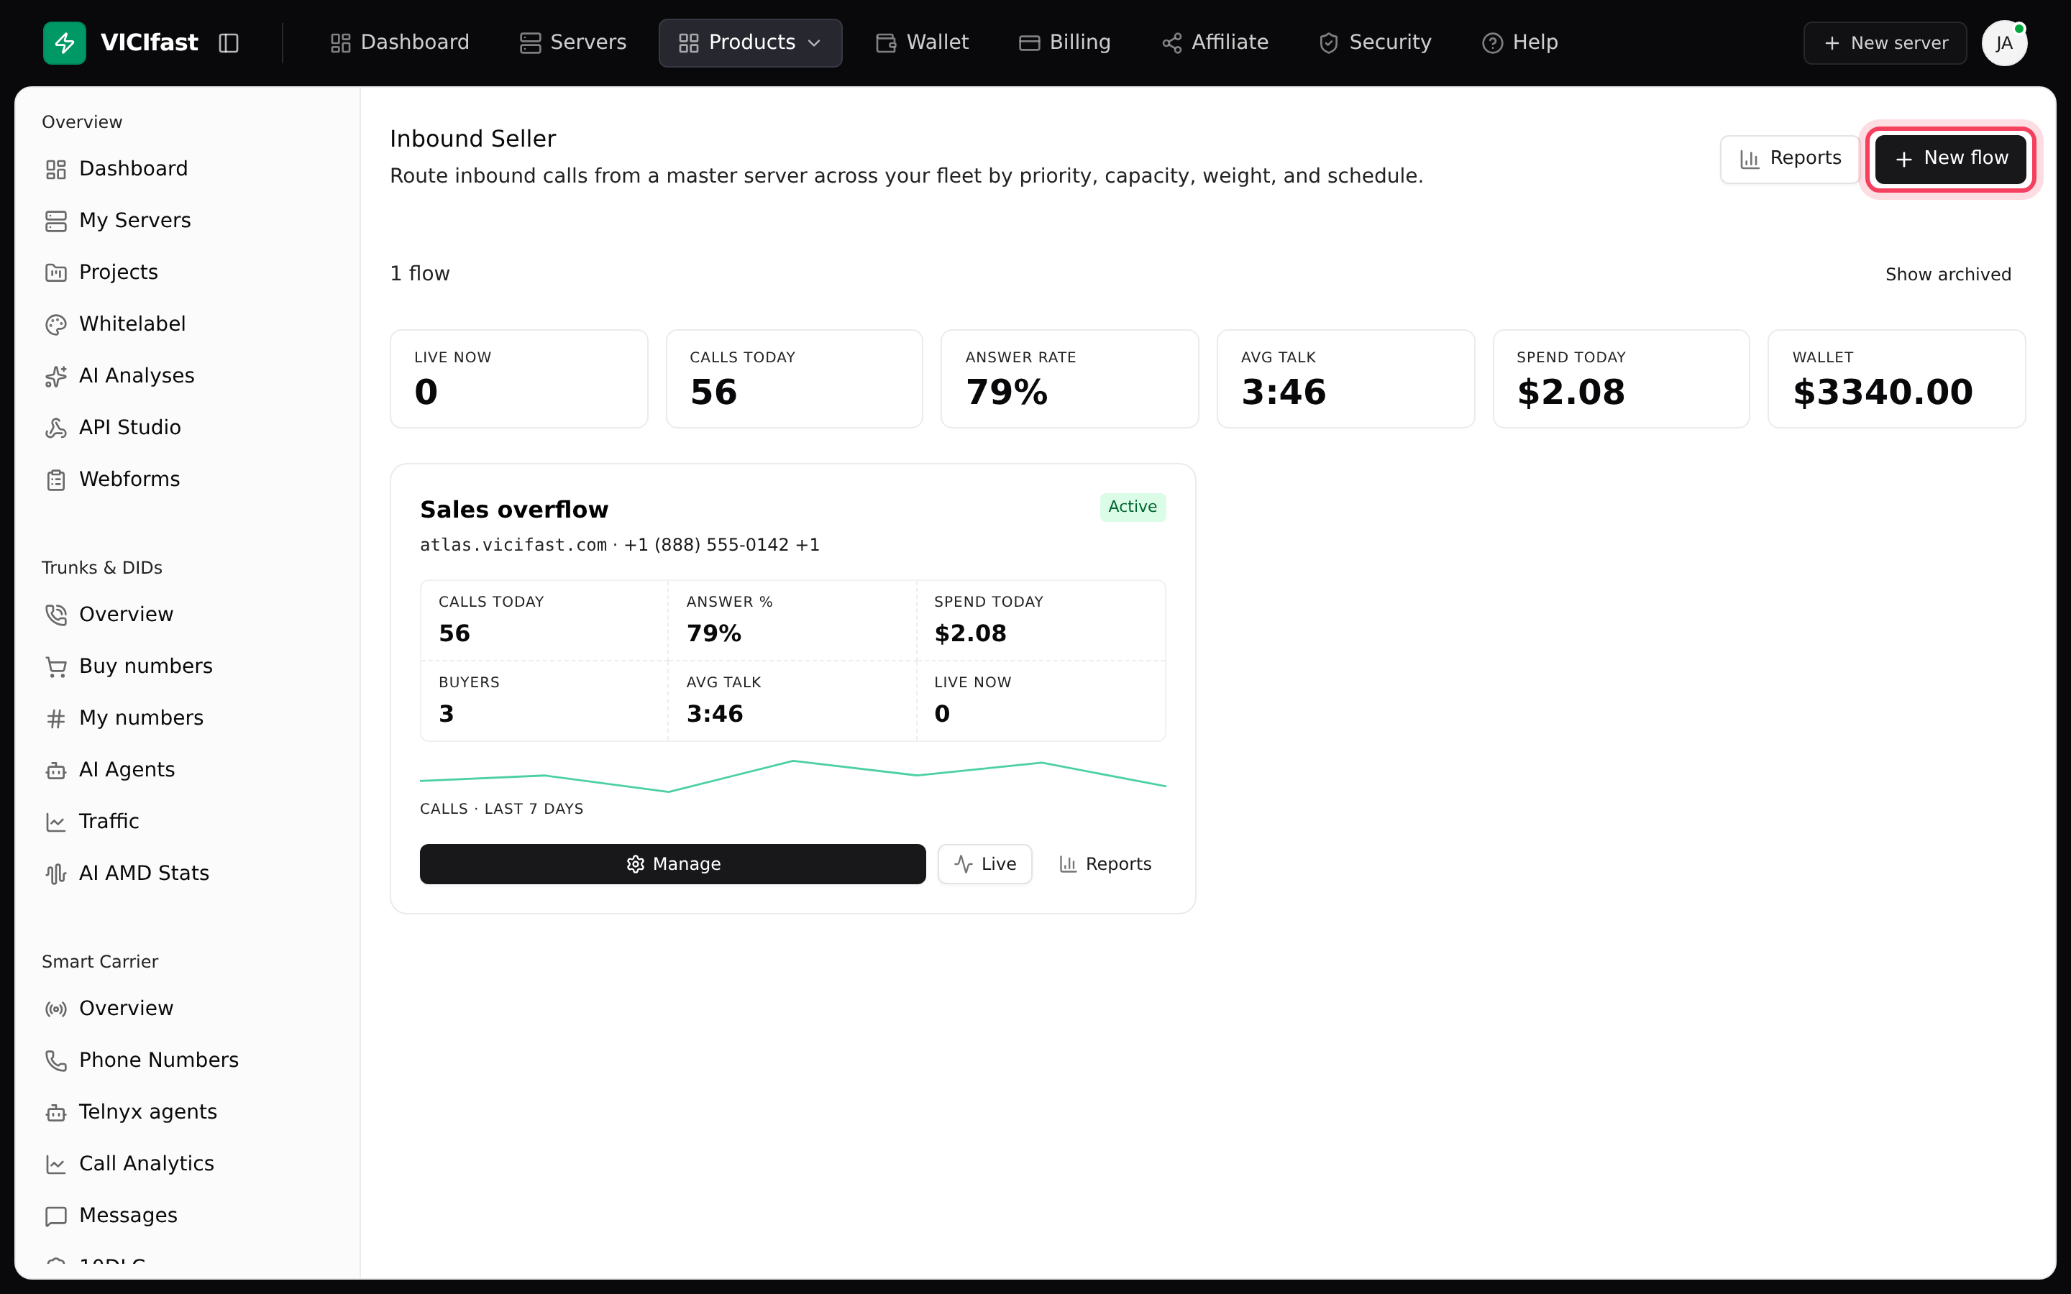Image resolution: width=2071 pixels, height=1294 pixels.
Task: Click the Billing card icon
Action: [1030, 43]
